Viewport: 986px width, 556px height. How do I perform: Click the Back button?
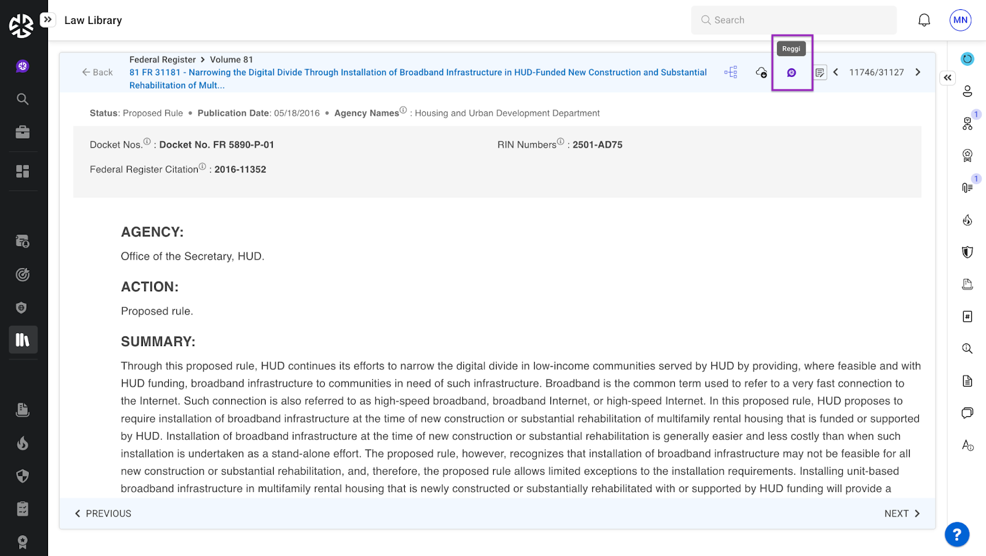pos(97,73)
